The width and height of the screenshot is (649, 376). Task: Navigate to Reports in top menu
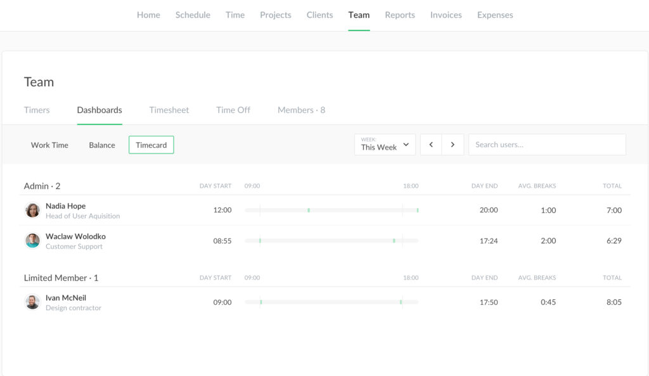[400, 15]
